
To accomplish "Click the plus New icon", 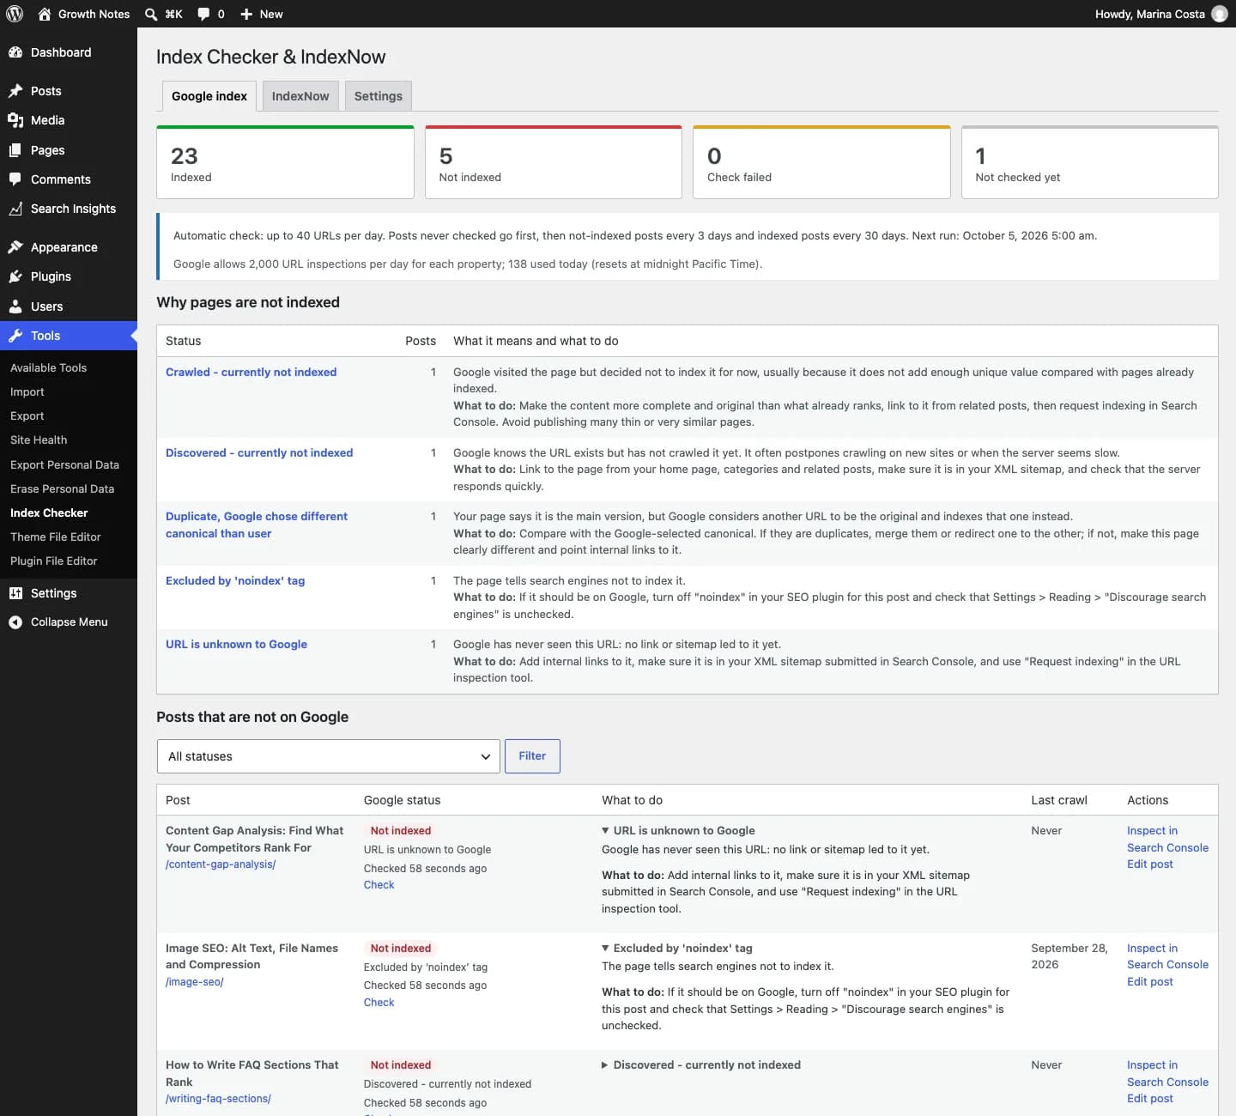I will [x=246, y=14].
